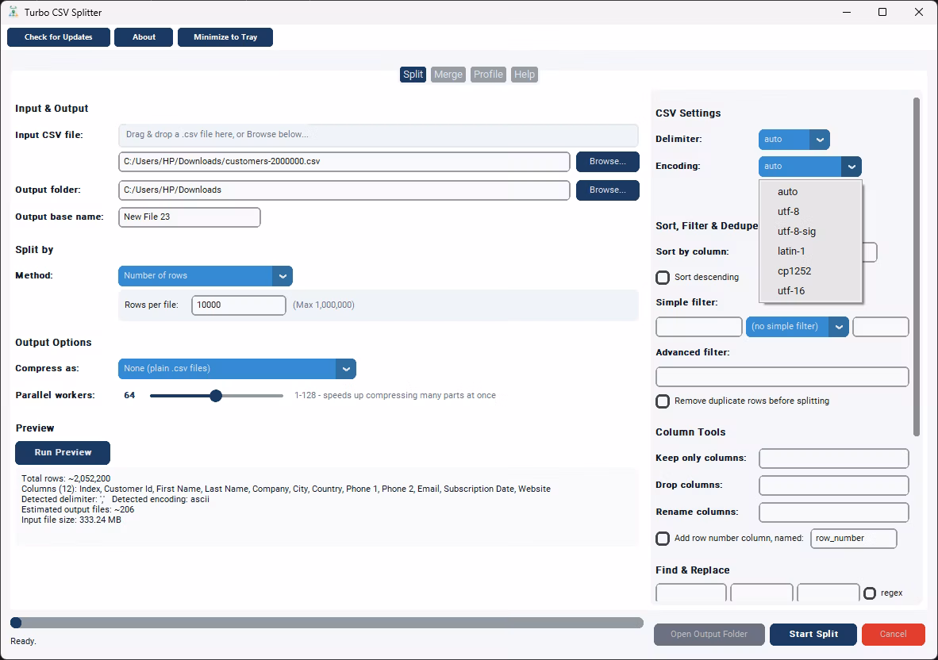Open the Delimiter dropdown
This screenshot has width=938, height=660.
point(794,140)
